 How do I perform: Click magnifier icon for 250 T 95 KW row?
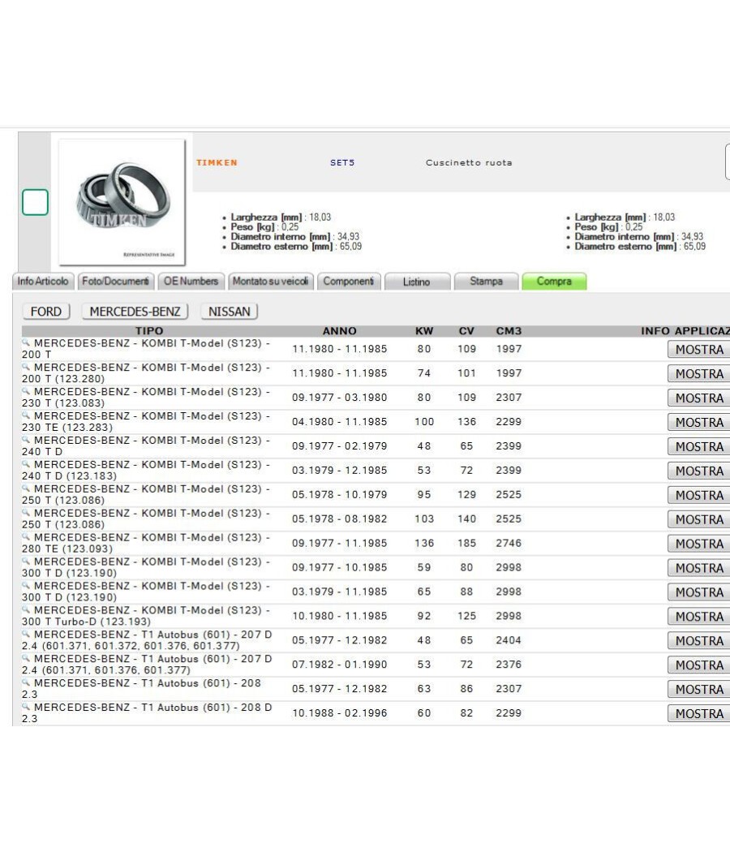26,488
